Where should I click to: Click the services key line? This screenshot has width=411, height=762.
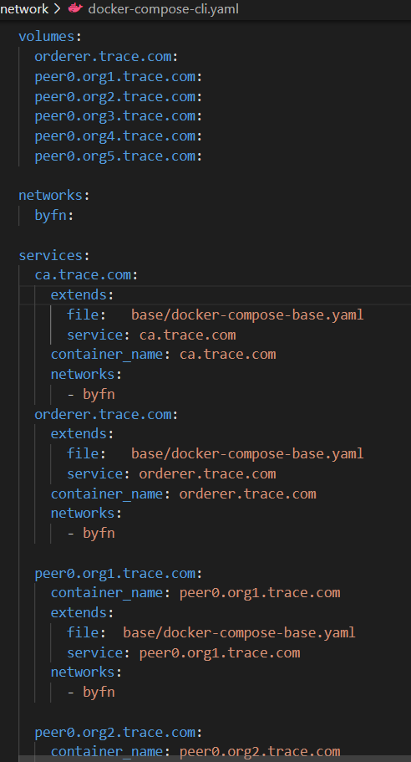pos(50,255)
